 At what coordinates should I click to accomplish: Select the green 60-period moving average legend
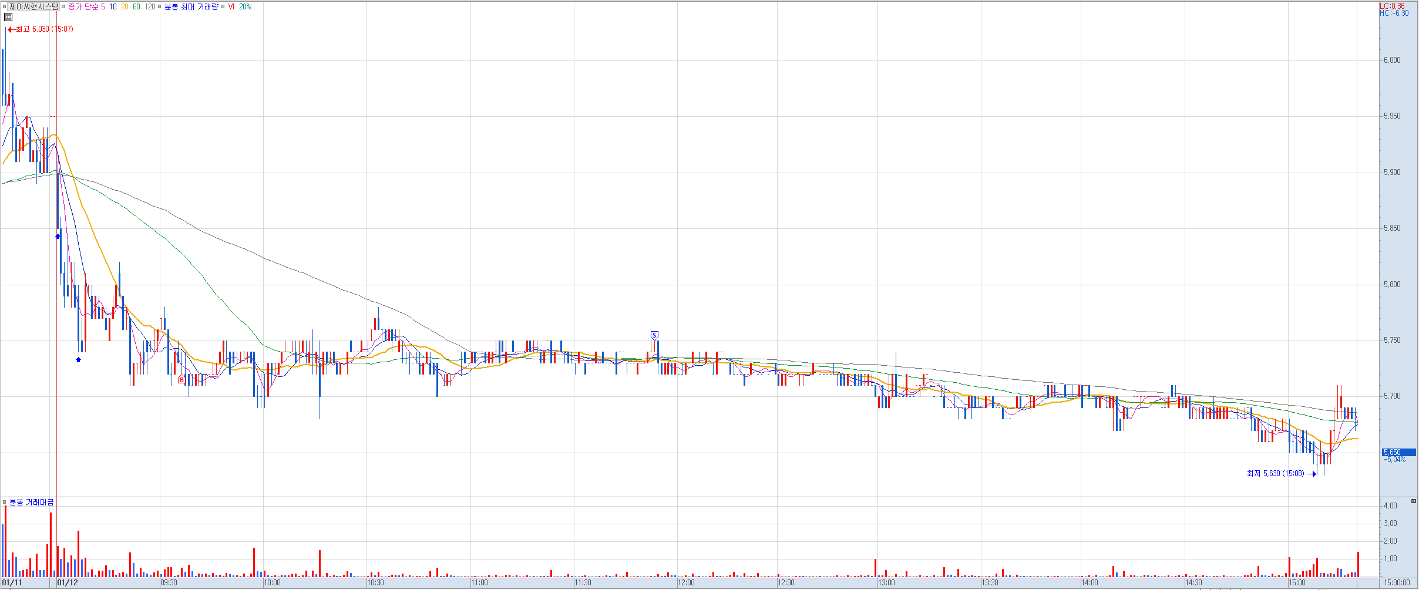pos(136,7)
